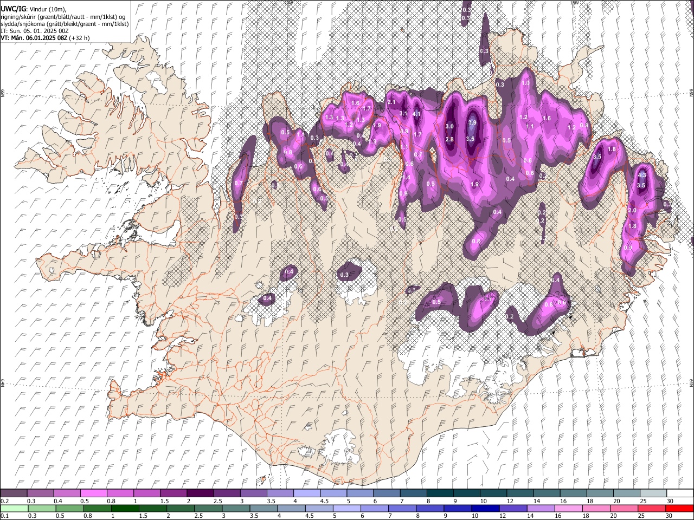The image size is (694, 520).
Task: Click the 'UWC/IG: Vindur (10m),' title line
Action: [34, 9]
